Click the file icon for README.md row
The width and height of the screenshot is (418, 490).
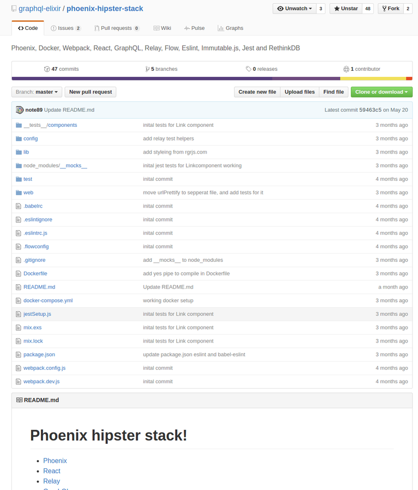[x=19, y=287]
